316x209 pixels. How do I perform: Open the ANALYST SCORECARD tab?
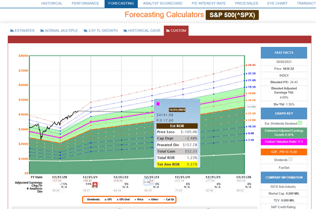[162, 3]
